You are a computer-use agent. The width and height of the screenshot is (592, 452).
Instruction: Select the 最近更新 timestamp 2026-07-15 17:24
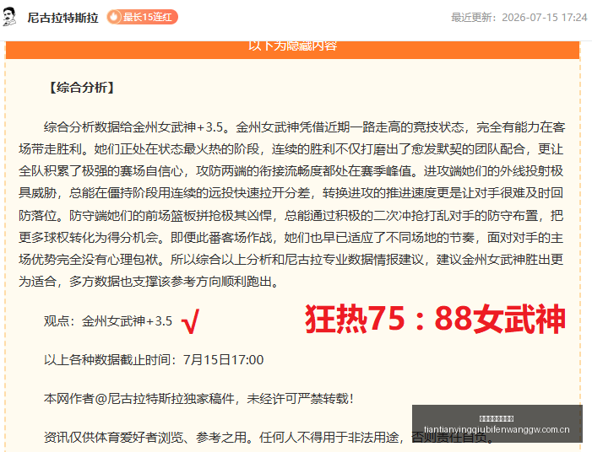coord(519,18)
